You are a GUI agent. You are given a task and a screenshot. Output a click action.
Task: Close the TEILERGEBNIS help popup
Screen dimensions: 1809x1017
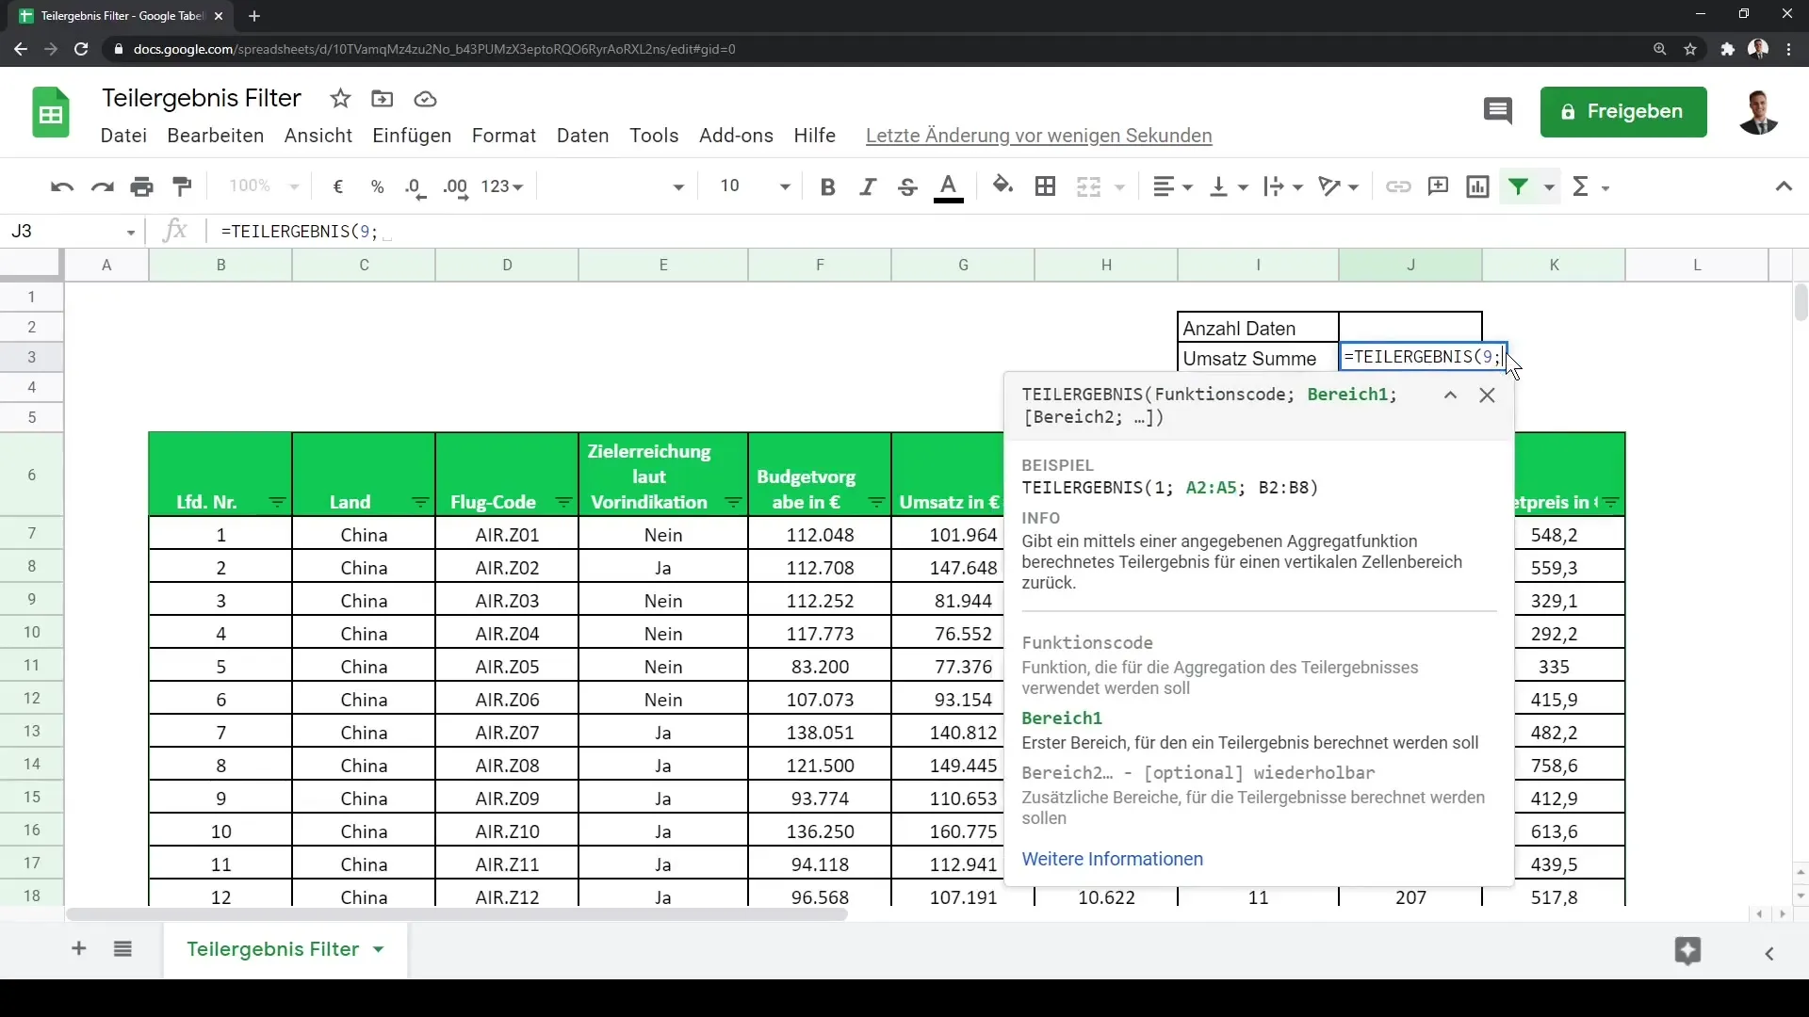1487,395
